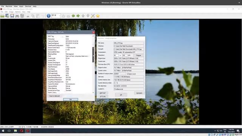
Task: Open the VirtualBox Machine menu
Action: coord(9,6)
